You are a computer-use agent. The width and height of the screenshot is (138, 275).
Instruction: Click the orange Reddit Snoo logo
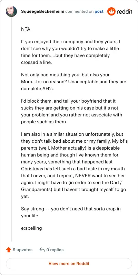click(x=111, y=12)
